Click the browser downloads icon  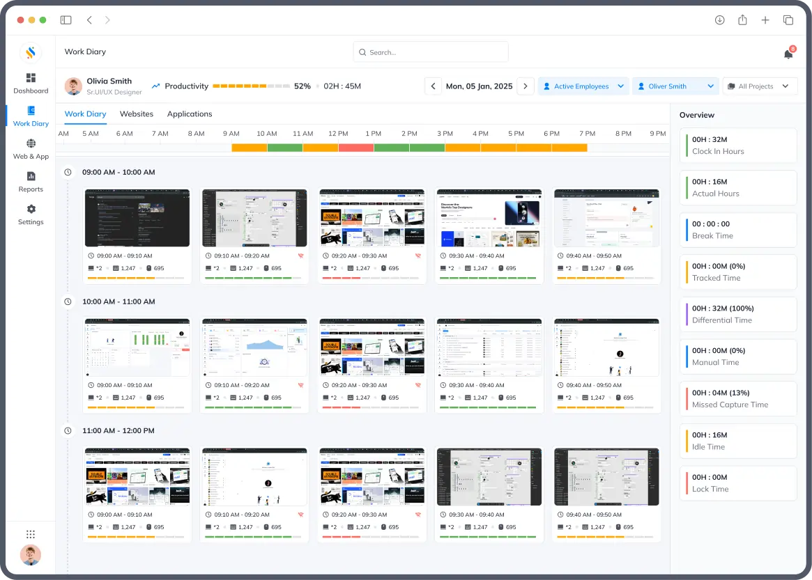point(719,20)
